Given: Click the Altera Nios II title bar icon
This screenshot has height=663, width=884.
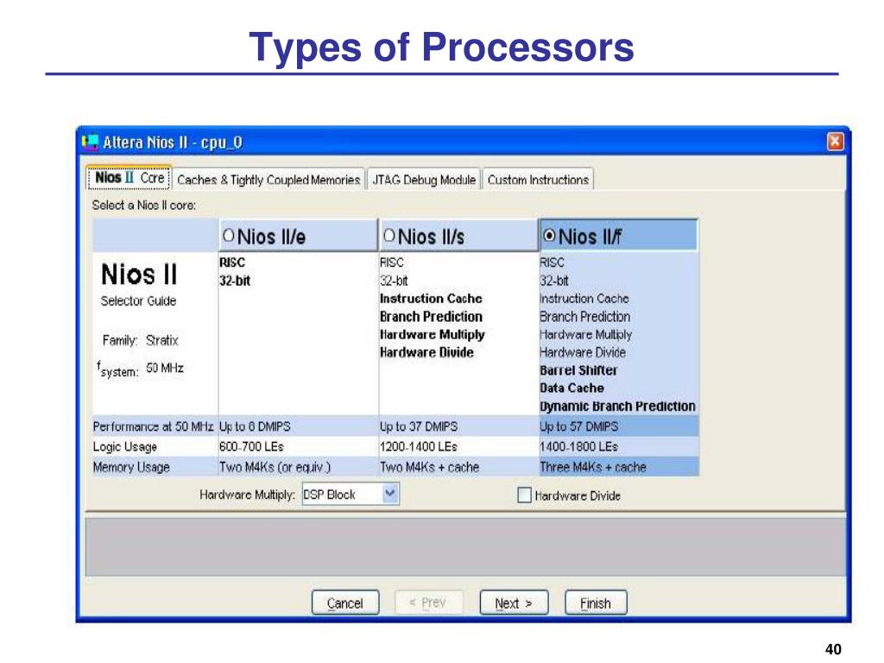Looking at the screenshot, I should 90,142.
